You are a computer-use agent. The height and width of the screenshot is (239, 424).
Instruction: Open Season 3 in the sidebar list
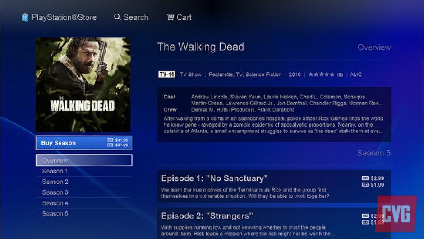point(84,192)
